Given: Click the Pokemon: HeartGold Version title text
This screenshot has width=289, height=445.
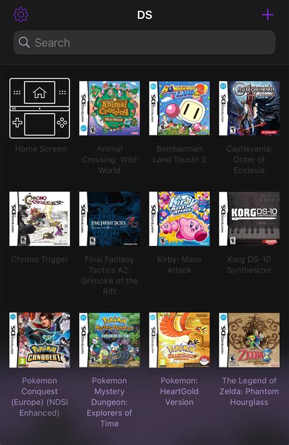Looking at the screenshot, I should (179, 391).
